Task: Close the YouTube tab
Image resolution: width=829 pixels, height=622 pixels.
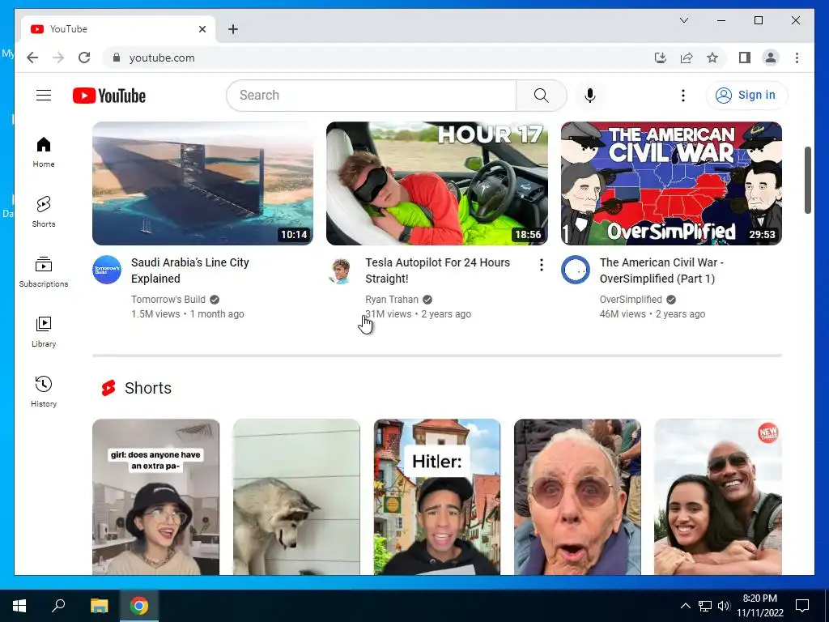Action: point(202,29)
